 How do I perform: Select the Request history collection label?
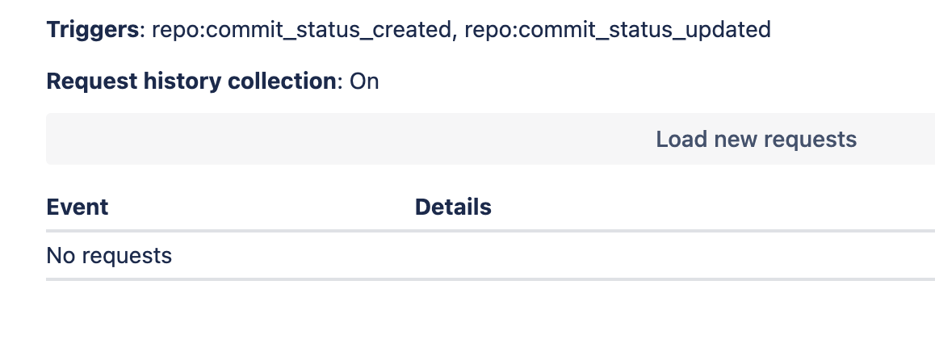(191, 82)
